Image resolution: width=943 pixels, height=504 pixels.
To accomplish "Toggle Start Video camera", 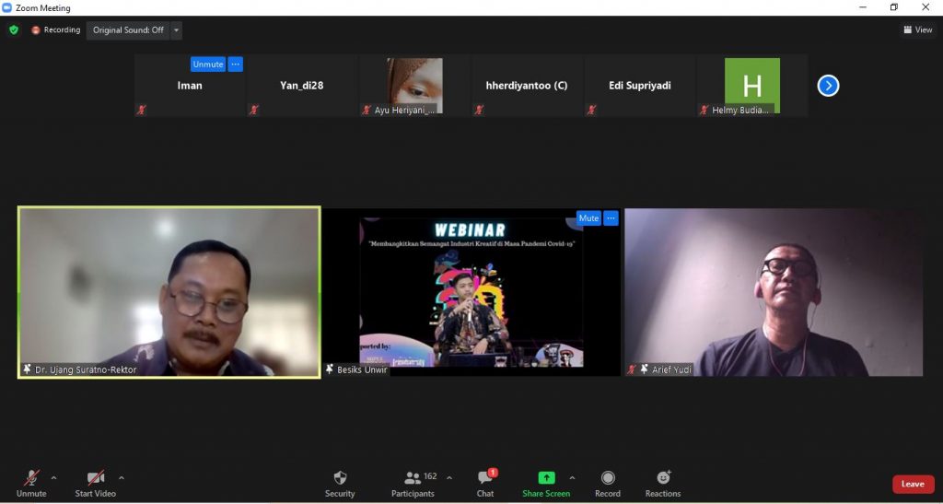I will [95, 478].
